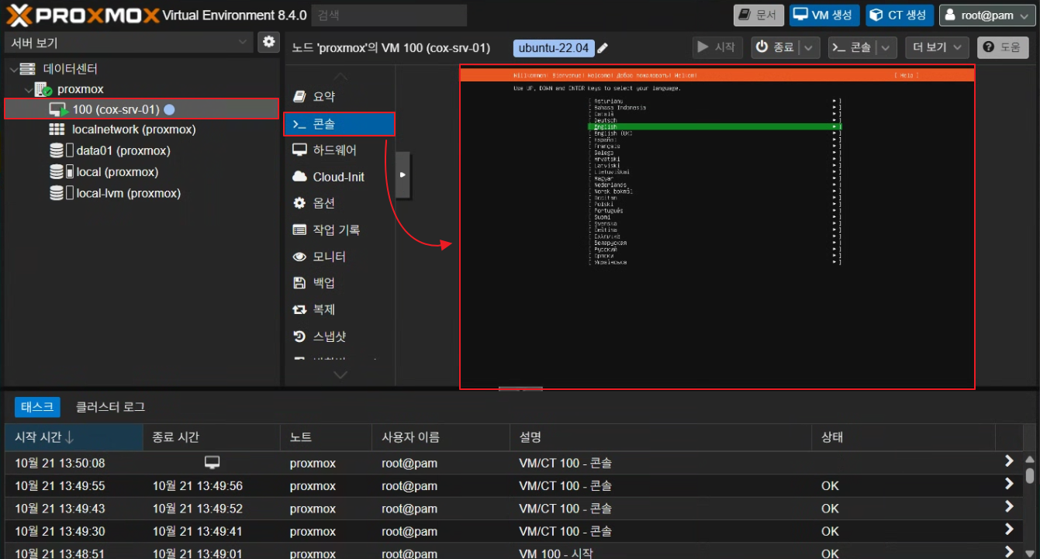This screenshot has height=559, width=1040.
Task: Collapse the 데이터센터 tree node
Action: click(x=12, y=69)
